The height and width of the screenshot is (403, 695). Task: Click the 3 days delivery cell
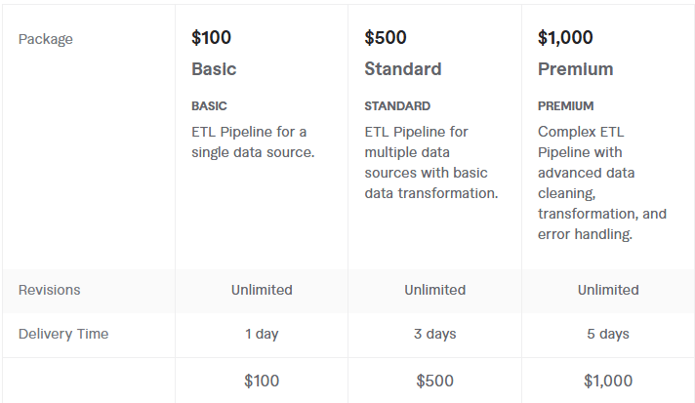click(x=434, y=334)
